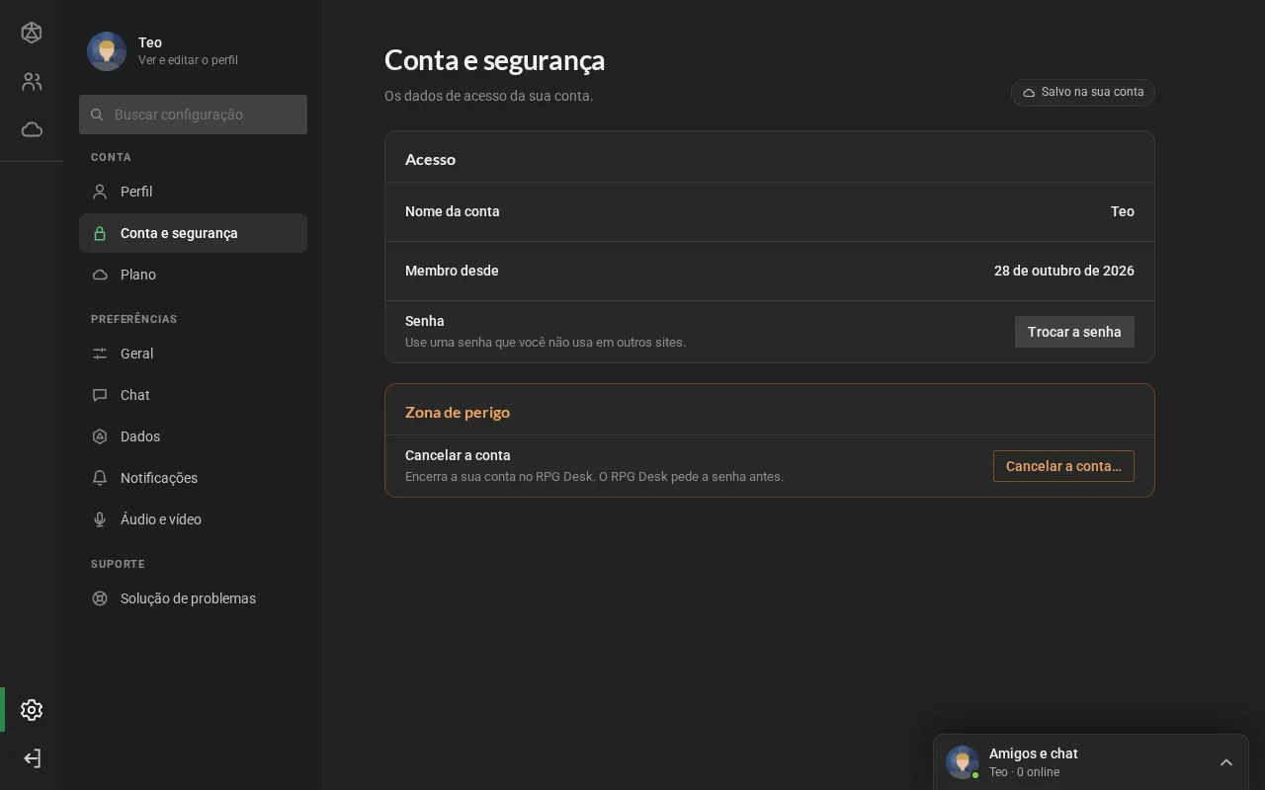This screenshot has width=1265, height=790.
Task: Click Teo's avatar in sidebar header
Action: click(x=107, y=51)
